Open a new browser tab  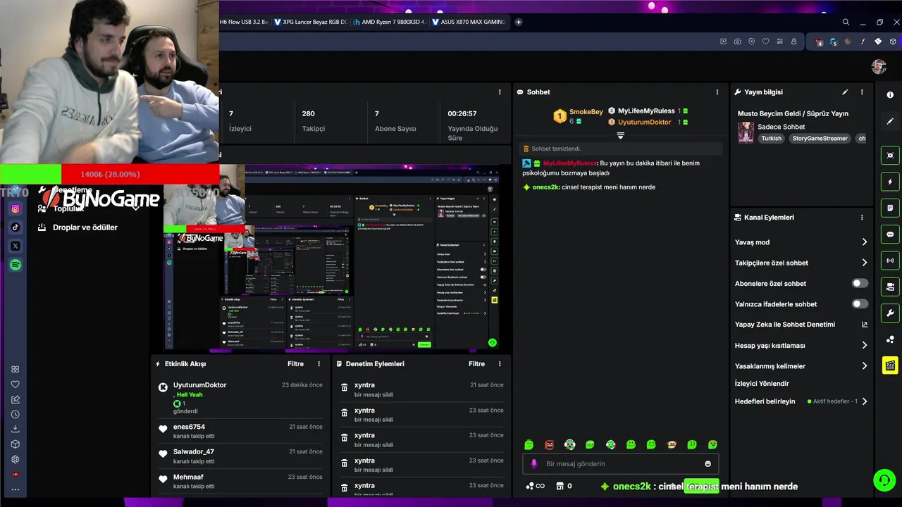(x=519, y=22)
